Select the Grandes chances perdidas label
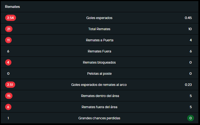The width and height of the screenshot is (200, 125). 99,118
